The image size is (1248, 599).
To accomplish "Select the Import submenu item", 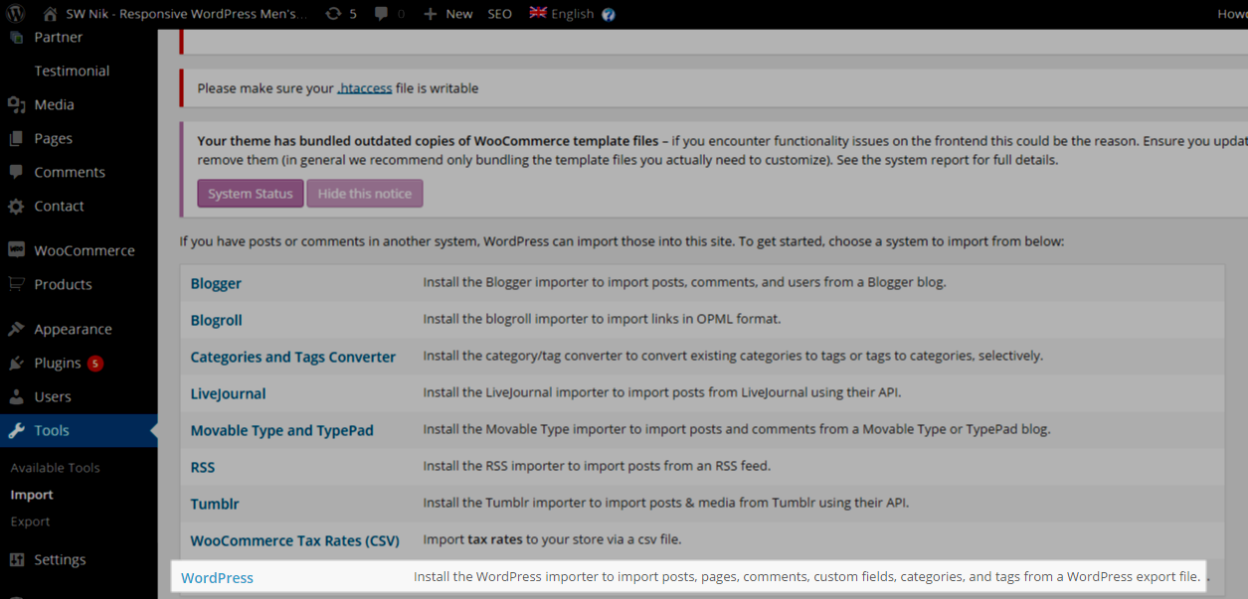I will 32,495.
